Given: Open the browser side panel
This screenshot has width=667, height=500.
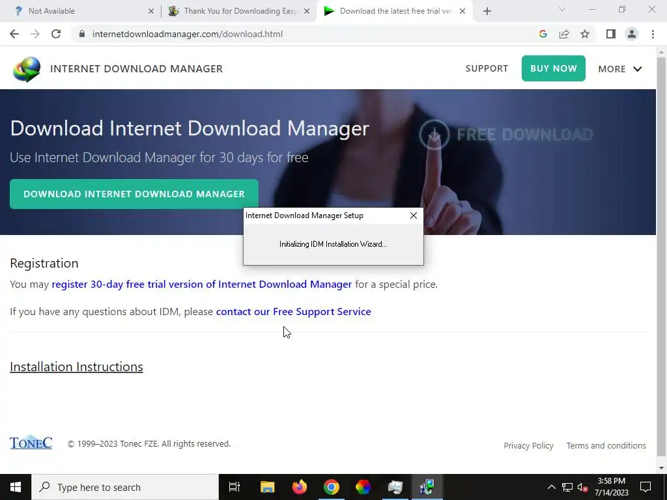Looking at the screenshot, I should click(611, 34).
